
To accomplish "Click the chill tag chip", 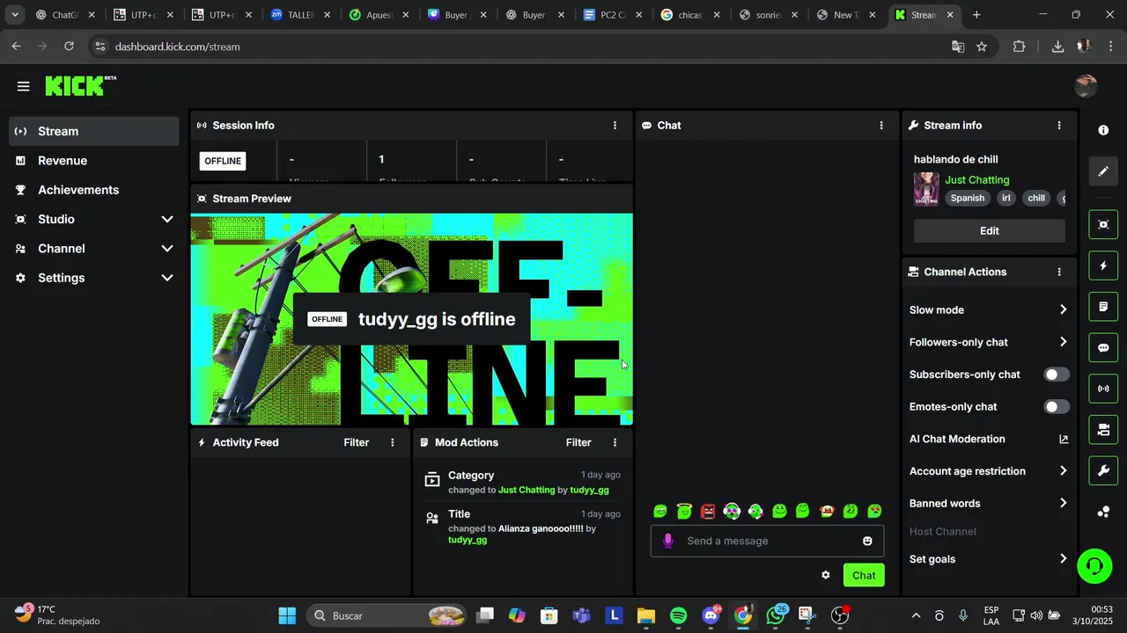I will [x=1036, y=199].
